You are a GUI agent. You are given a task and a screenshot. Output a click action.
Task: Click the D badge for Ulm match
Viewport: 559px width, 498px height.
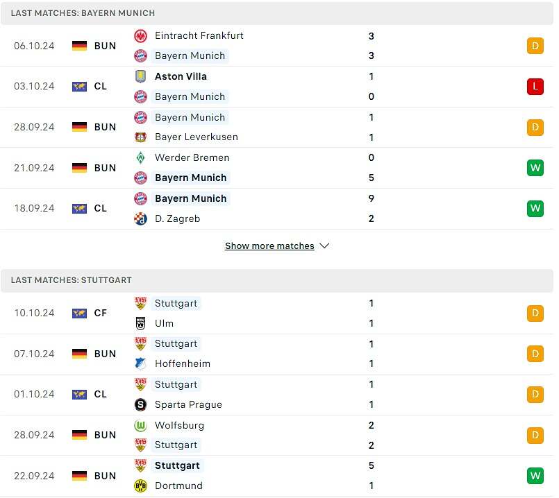tap(535, 314)
